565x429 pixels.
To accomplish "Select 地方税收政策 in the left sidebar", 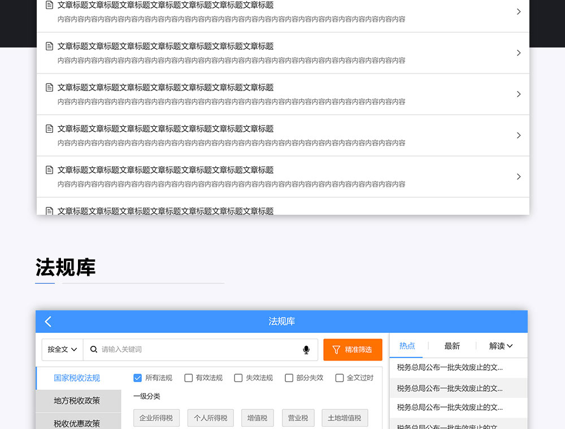I will pyautogui.click(x=77, y=401).
